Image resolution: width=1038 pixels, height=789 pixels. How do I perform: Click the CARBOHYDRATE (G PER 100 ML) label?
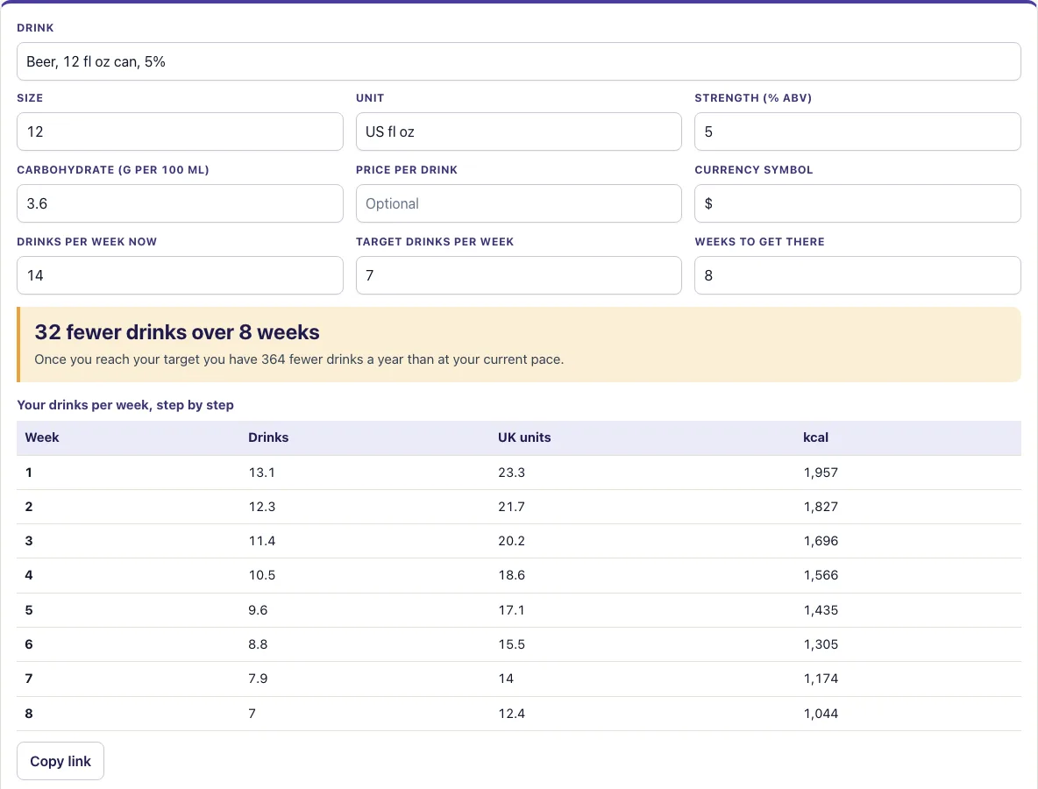[x=112, y=170]
